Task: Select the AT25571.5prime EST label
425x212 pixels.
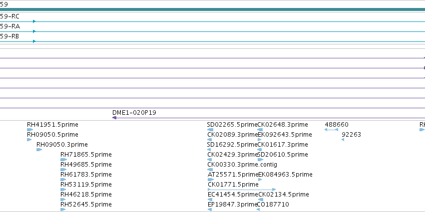Action: coord(233,175)
